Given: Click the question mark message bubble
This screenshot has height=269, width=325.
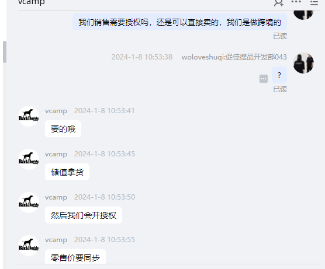Looking at the screenshot, I should click(279, 75).
